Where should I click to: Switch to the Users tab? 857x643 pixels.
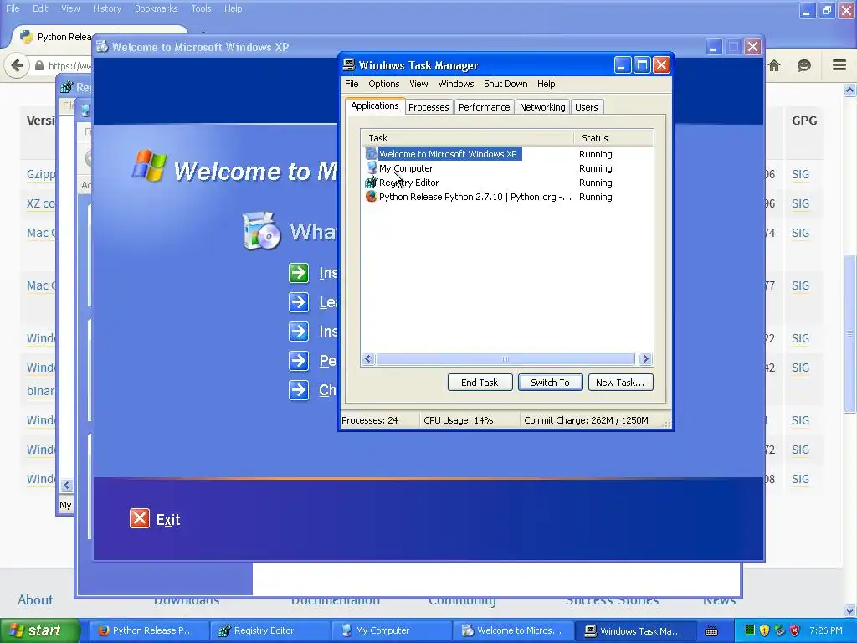point(587,107)
